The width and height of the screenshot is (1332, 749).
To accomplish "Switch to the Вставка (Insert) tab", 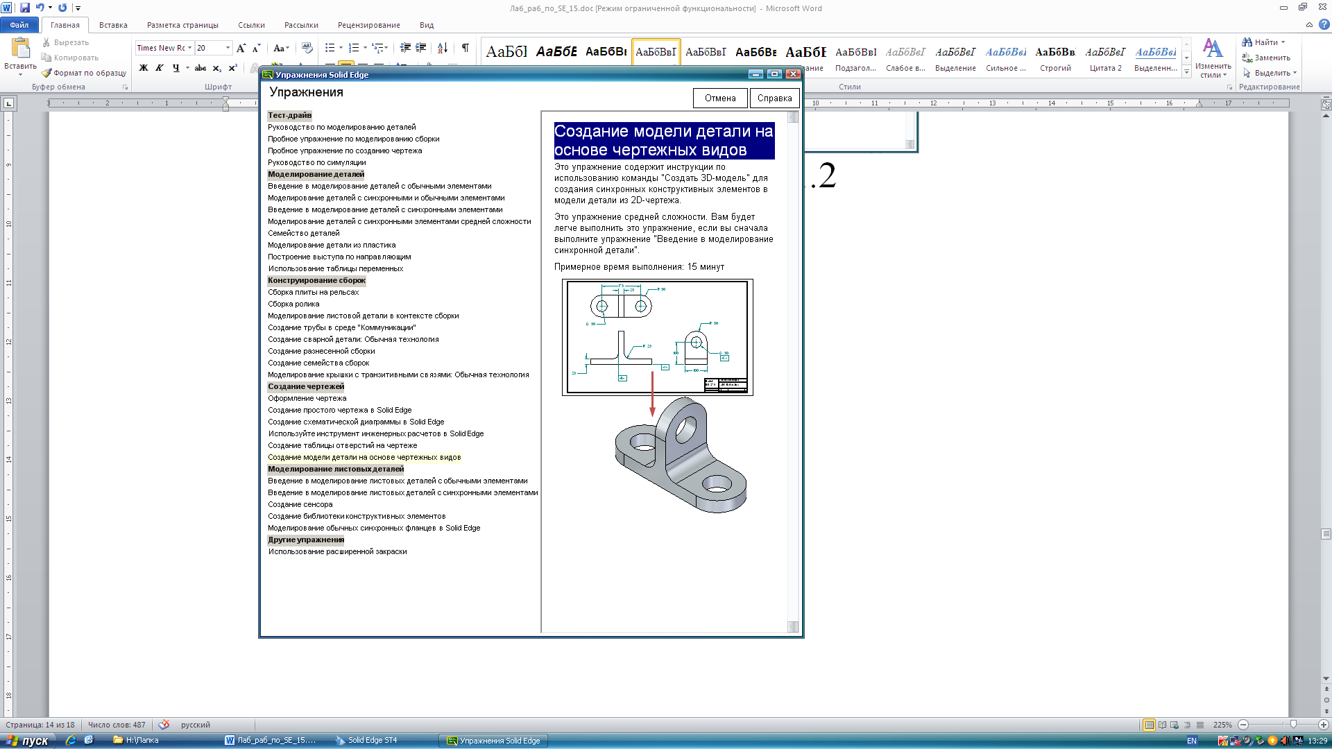I will click(113, 25).
